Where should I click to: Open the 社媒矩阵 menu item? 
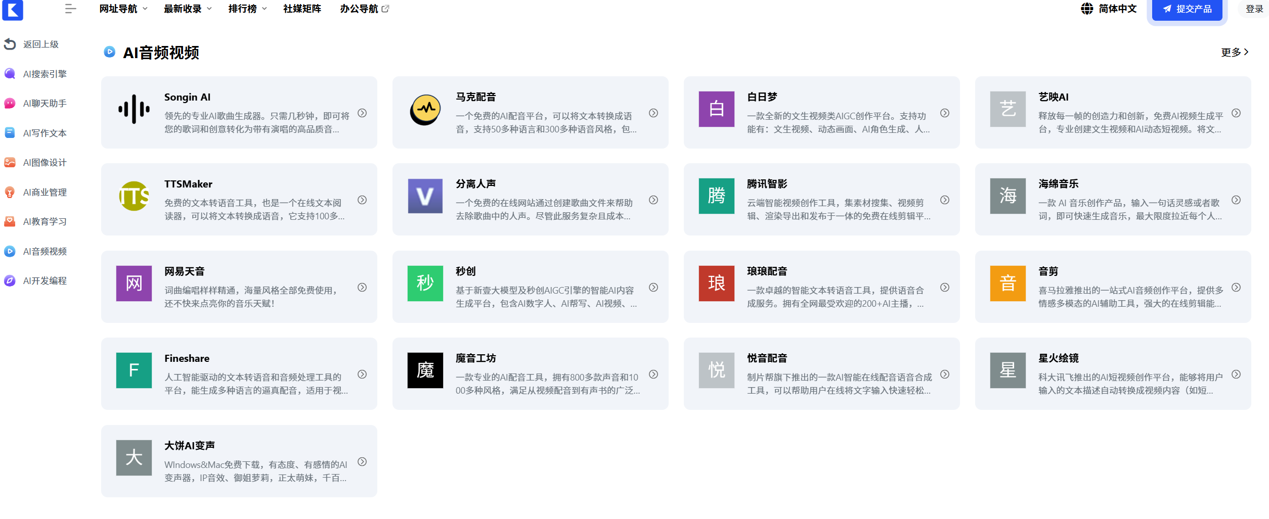[302, 9]
